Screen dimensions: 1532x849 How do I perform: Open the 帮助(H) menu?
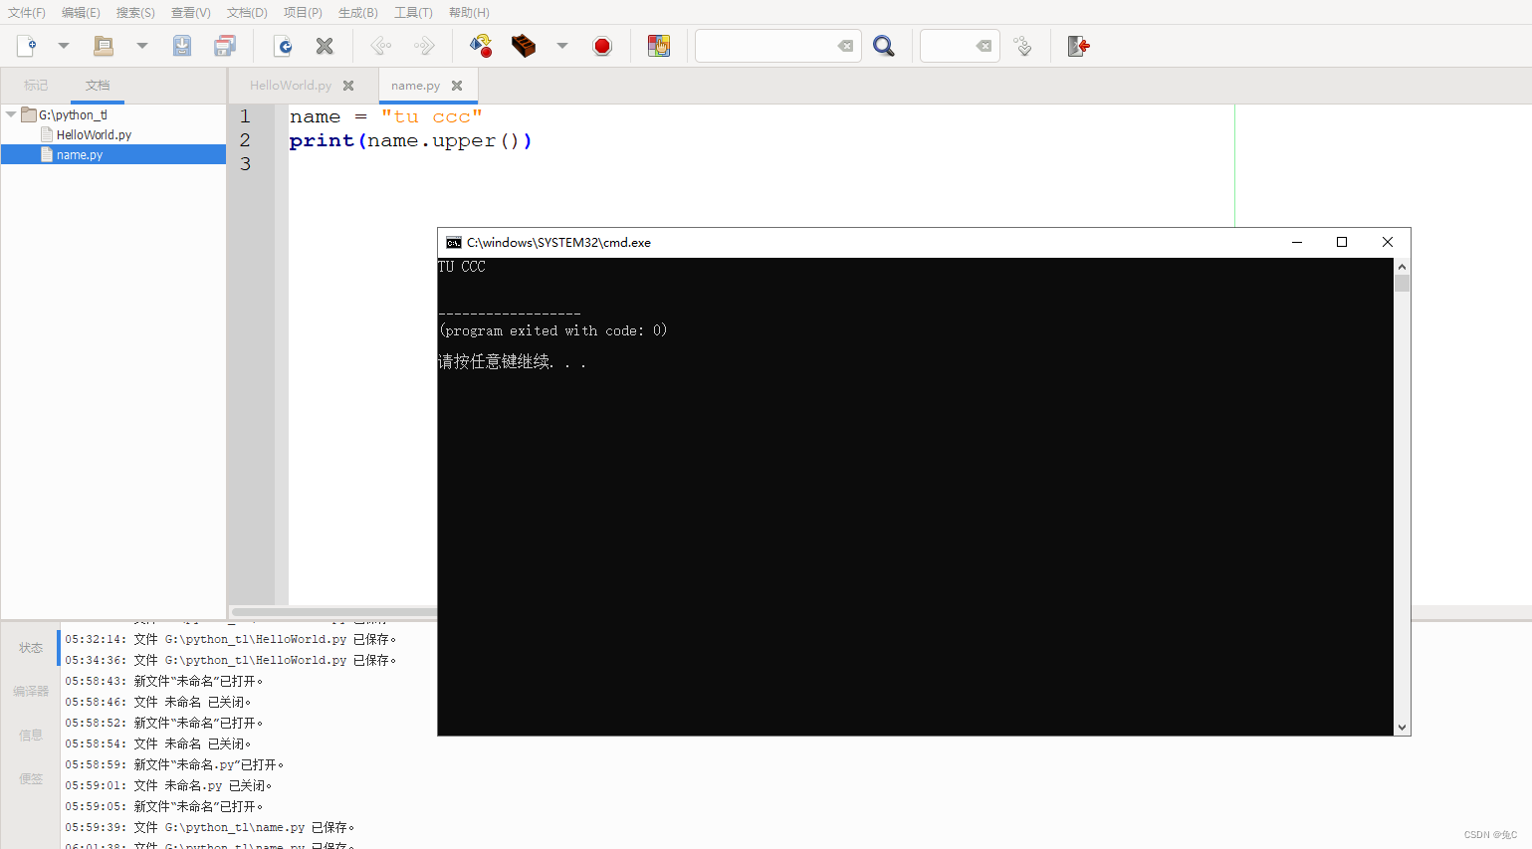tap(469, 13)
